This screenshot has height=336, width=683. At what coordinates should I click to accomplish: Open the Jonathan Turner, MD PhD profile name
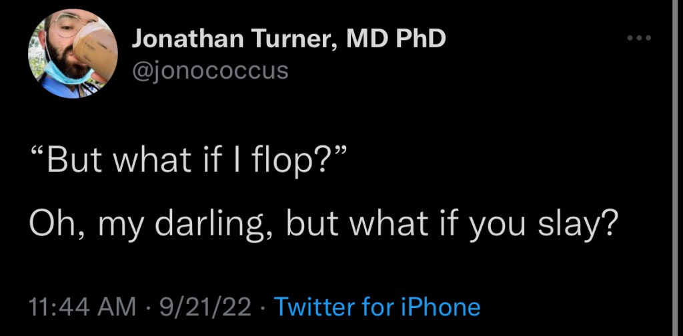[x=288, y=40]
